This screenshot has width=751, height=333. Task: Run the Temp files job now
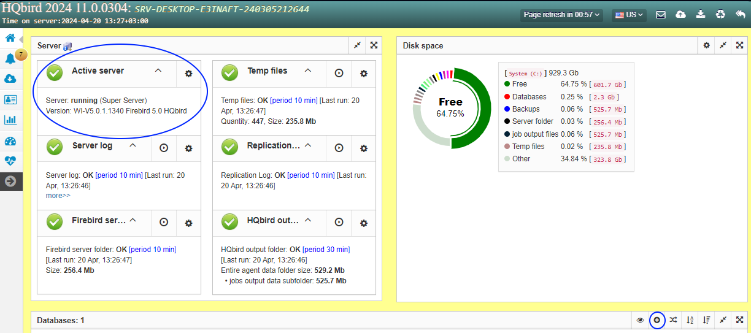click(x=339, y=74)
